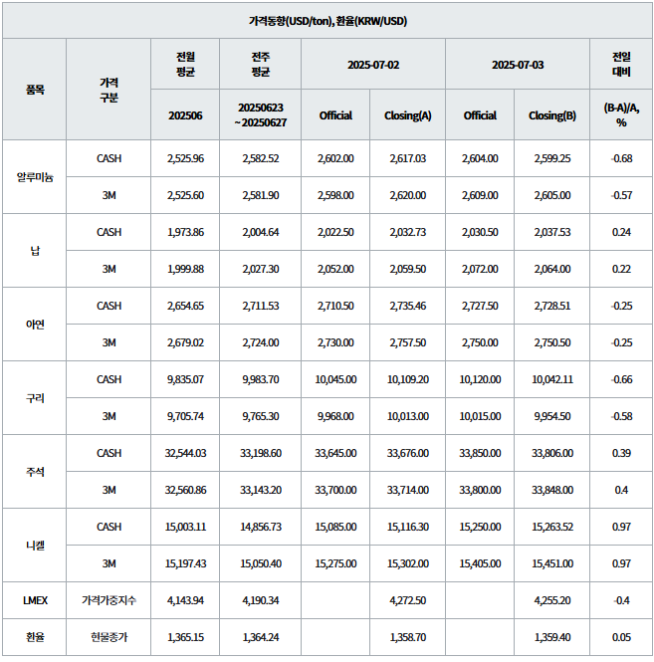Click exchange rate closing '1,358.70'

point(407,637)
